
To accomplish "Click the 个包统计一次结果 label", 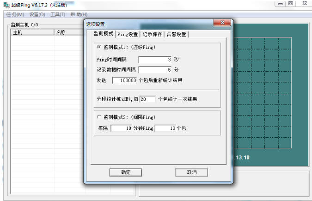I will (x=177, y=99).
